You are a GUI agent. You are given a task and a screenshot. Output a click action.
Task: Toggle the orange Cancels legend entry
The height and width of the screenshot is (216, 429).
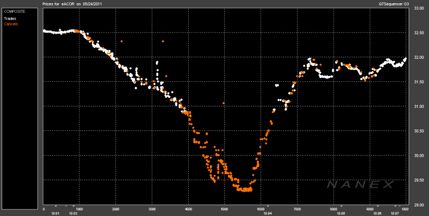click(11, 24)
